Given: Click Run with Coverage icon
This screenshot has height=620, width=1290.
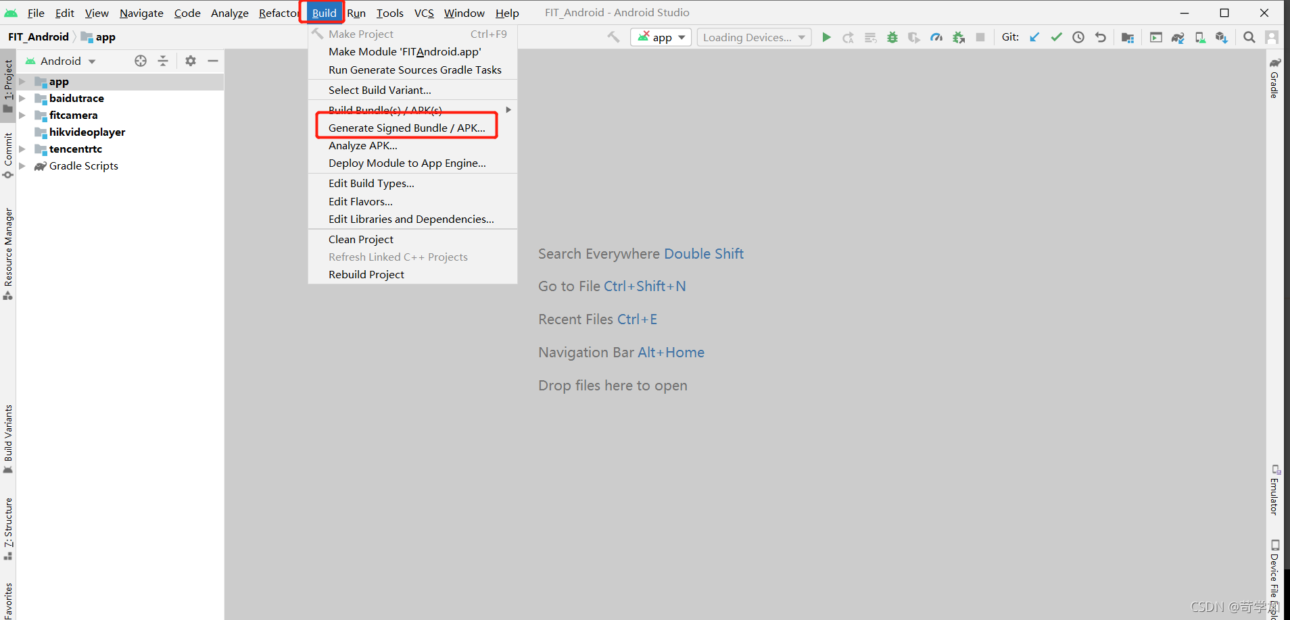Looking at the screenshot, I should coord(914,37).
